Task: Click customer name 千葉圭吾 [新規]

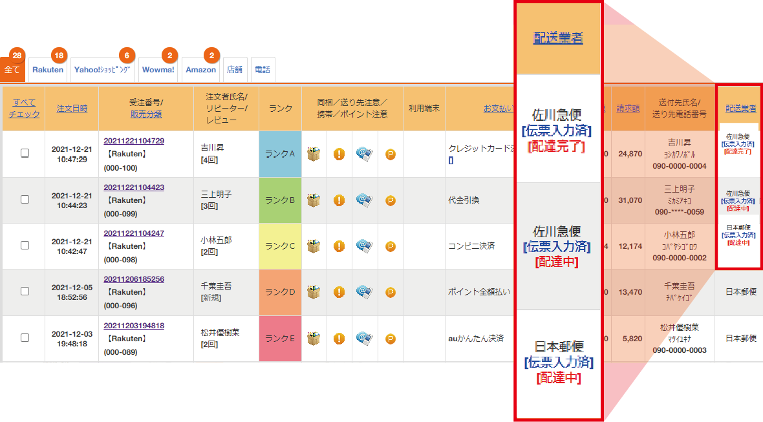Action: pyautogui.click(x=217, y=291)
